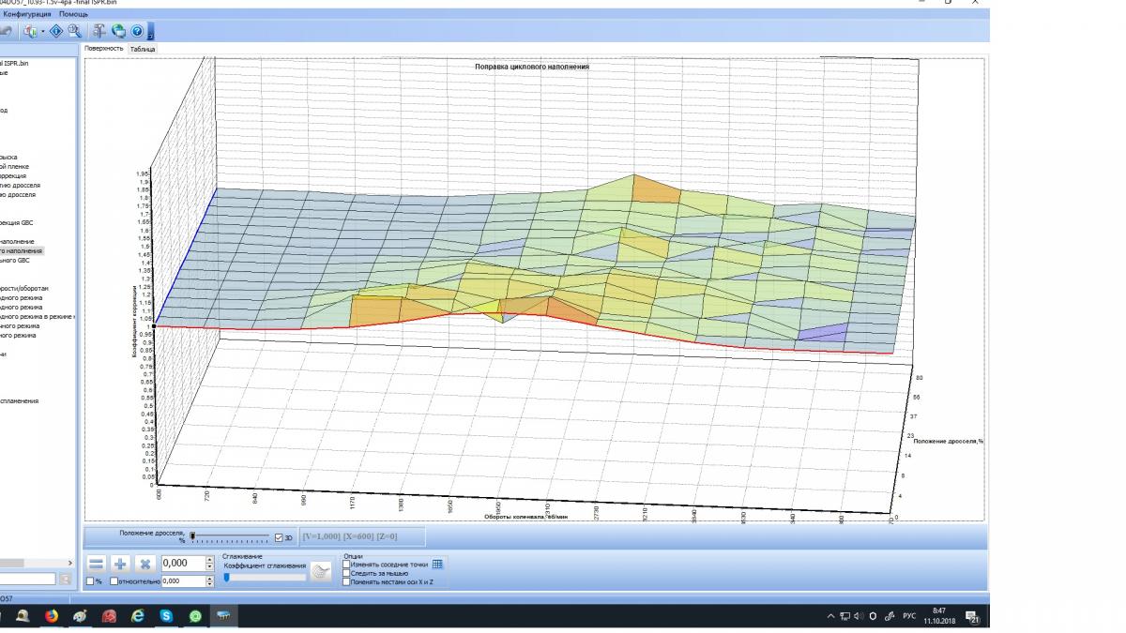Increase the main value spinner

pyautogui.click(x=209, y=559)
